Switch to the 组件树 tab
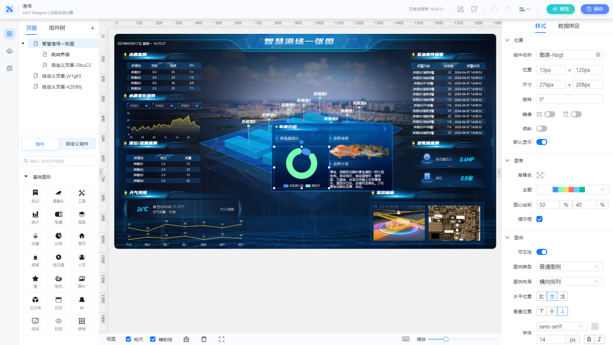 coord(57,28)
